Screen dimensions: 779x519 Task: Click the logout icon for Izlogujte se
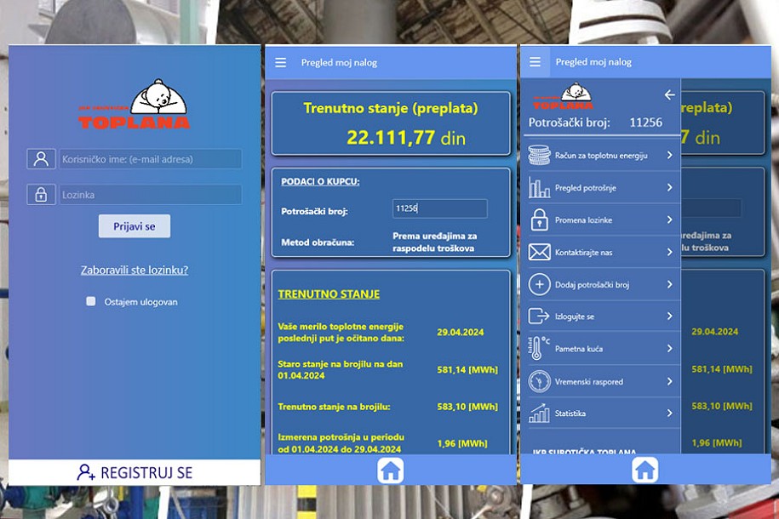[x=539, y=316]
